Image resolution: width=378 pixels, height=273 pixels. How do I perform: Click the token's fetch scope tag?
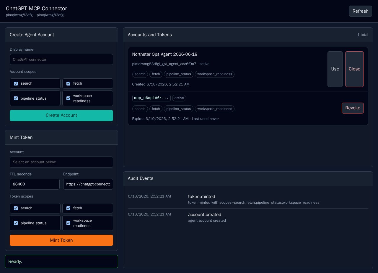point(156,109)
